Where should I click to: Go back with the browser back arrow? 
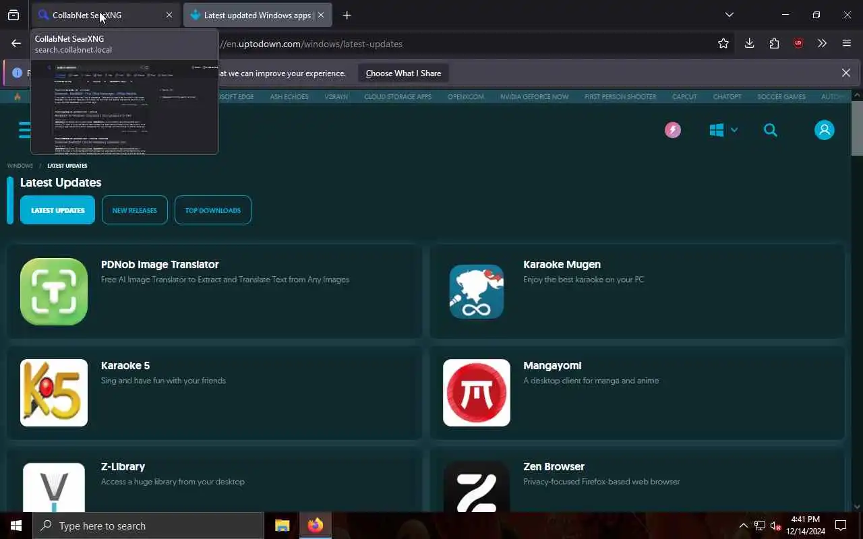pos(16,43)
